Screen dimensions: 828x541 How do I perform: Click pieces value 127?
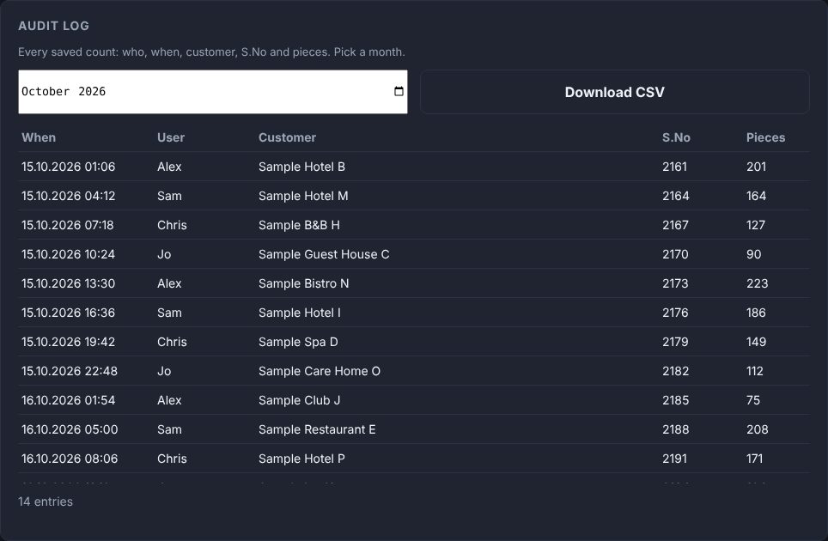pos(756,225)
